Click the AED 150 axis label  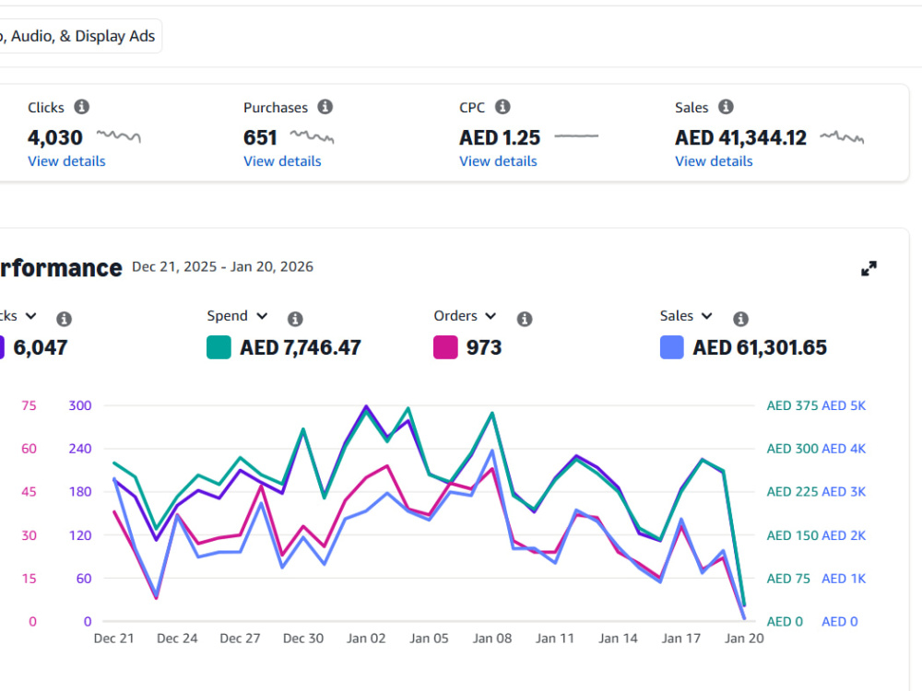tap(792, 535)
